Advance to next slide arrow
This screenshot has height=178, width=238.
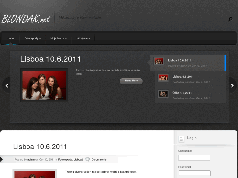[x=232, y=86]
